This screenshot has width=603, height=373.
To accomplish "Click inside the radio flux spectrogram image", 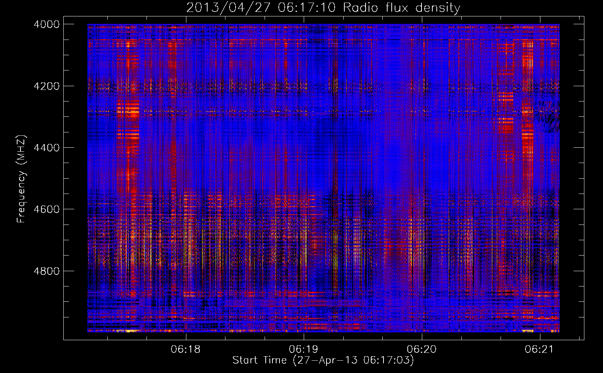I will coord(323,178).
